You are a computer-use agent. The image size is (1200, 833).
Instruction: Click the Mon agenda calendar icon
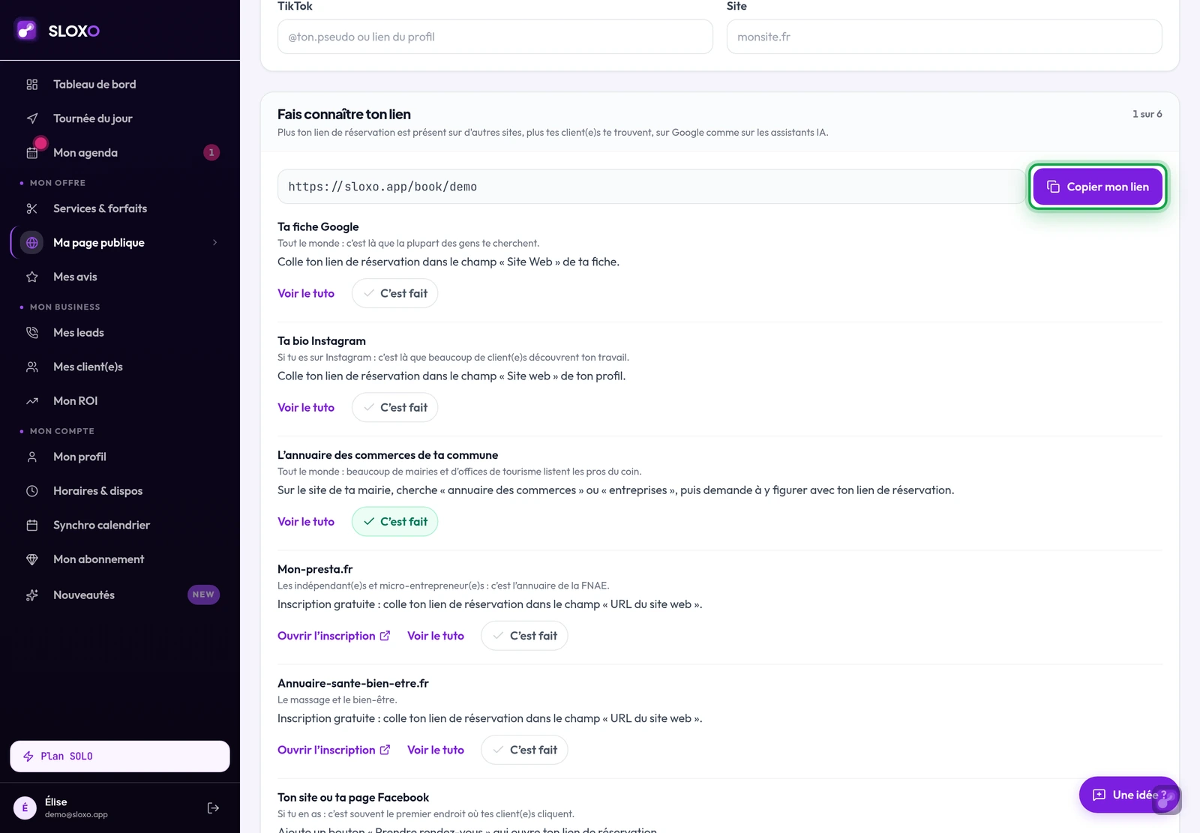31,153
